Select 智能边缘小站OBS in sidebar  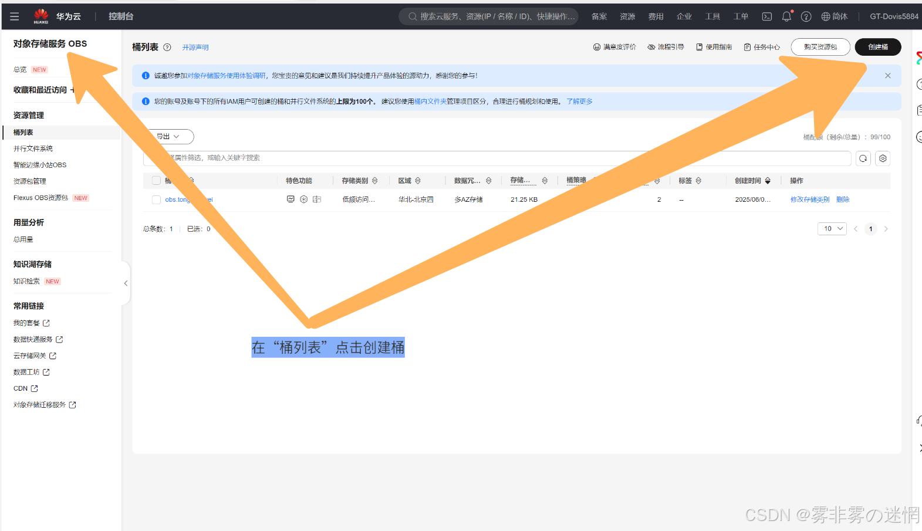(40, 165)
